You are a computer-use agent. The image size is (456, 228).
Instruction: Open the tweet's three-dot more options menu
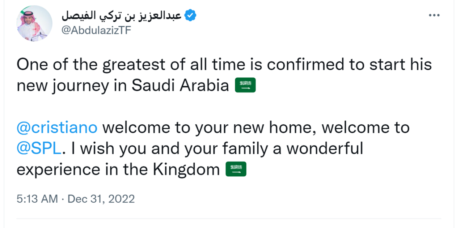(434, 16)
